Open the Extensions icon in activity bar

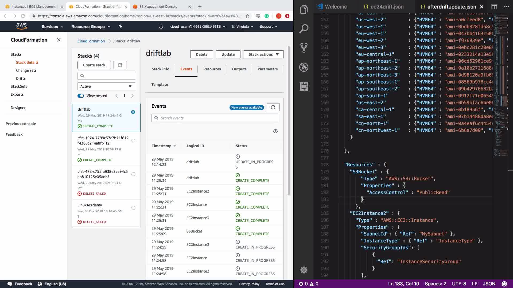click(x=304, y=86)
